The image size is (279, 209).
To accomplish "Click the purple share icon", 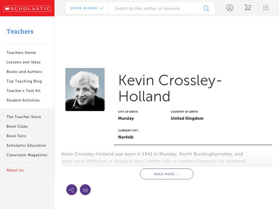I will (71, 190).
